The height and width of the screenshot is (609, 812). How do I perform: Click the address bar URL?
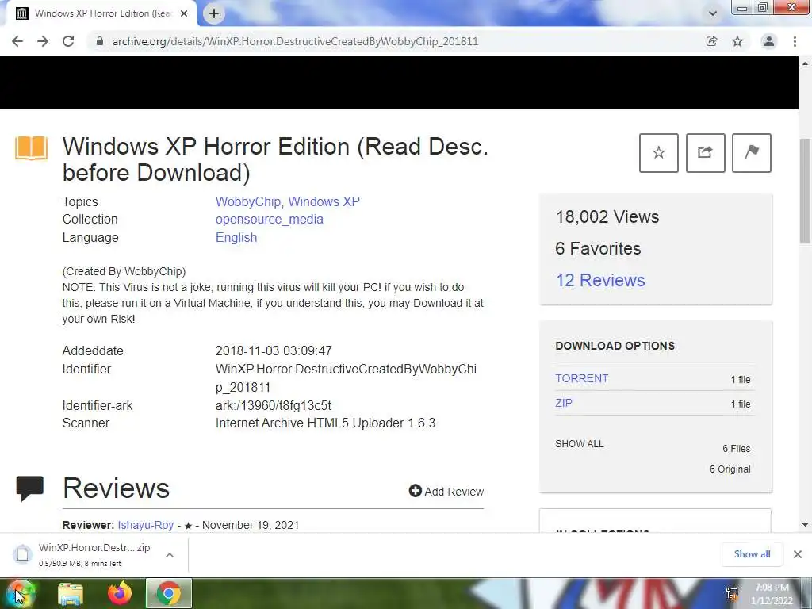click(x=295, y=41)
